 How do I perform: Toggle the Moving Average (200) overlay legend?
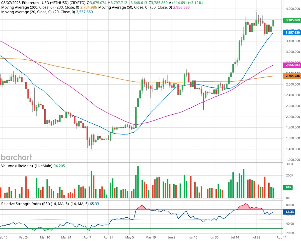[x=20, y=7]
